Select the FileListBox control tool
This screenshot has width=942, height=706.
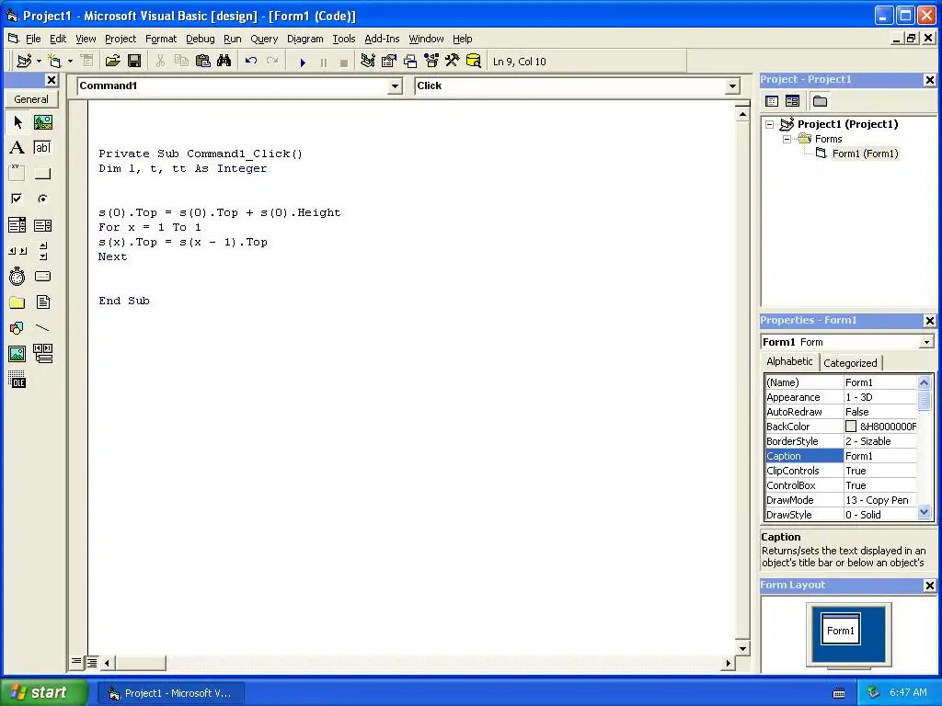point(42,302)
